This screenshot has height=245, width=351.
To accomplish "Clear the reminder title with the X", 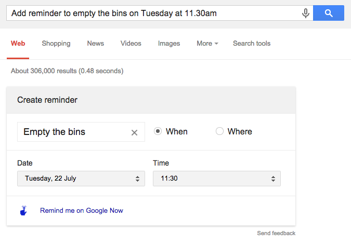I will [x=134, y=132].
